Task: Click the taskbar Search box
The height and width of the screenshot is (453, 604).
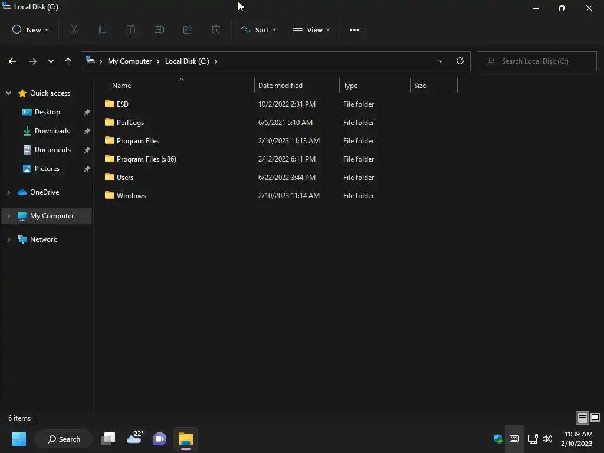Action: point(64,439)
